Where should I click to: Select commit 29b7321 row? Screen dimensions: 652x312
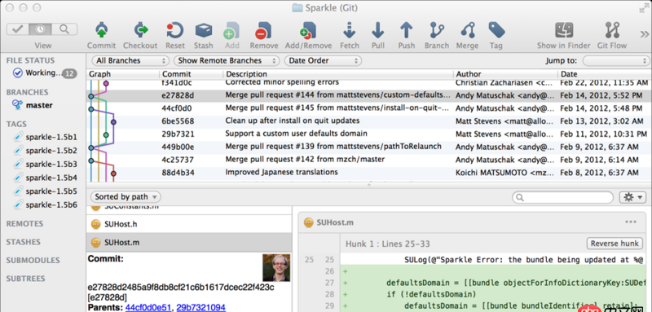(368, 134)
